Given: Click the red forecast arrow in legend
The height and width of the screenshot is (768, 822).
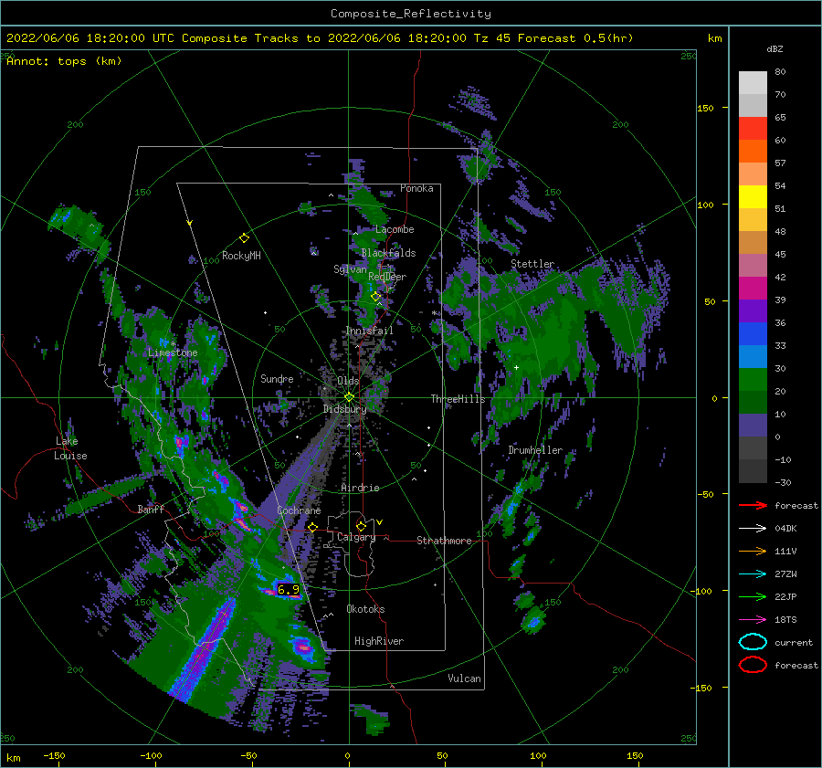Looking at the screenshot, I should click(x=753, y=505).
